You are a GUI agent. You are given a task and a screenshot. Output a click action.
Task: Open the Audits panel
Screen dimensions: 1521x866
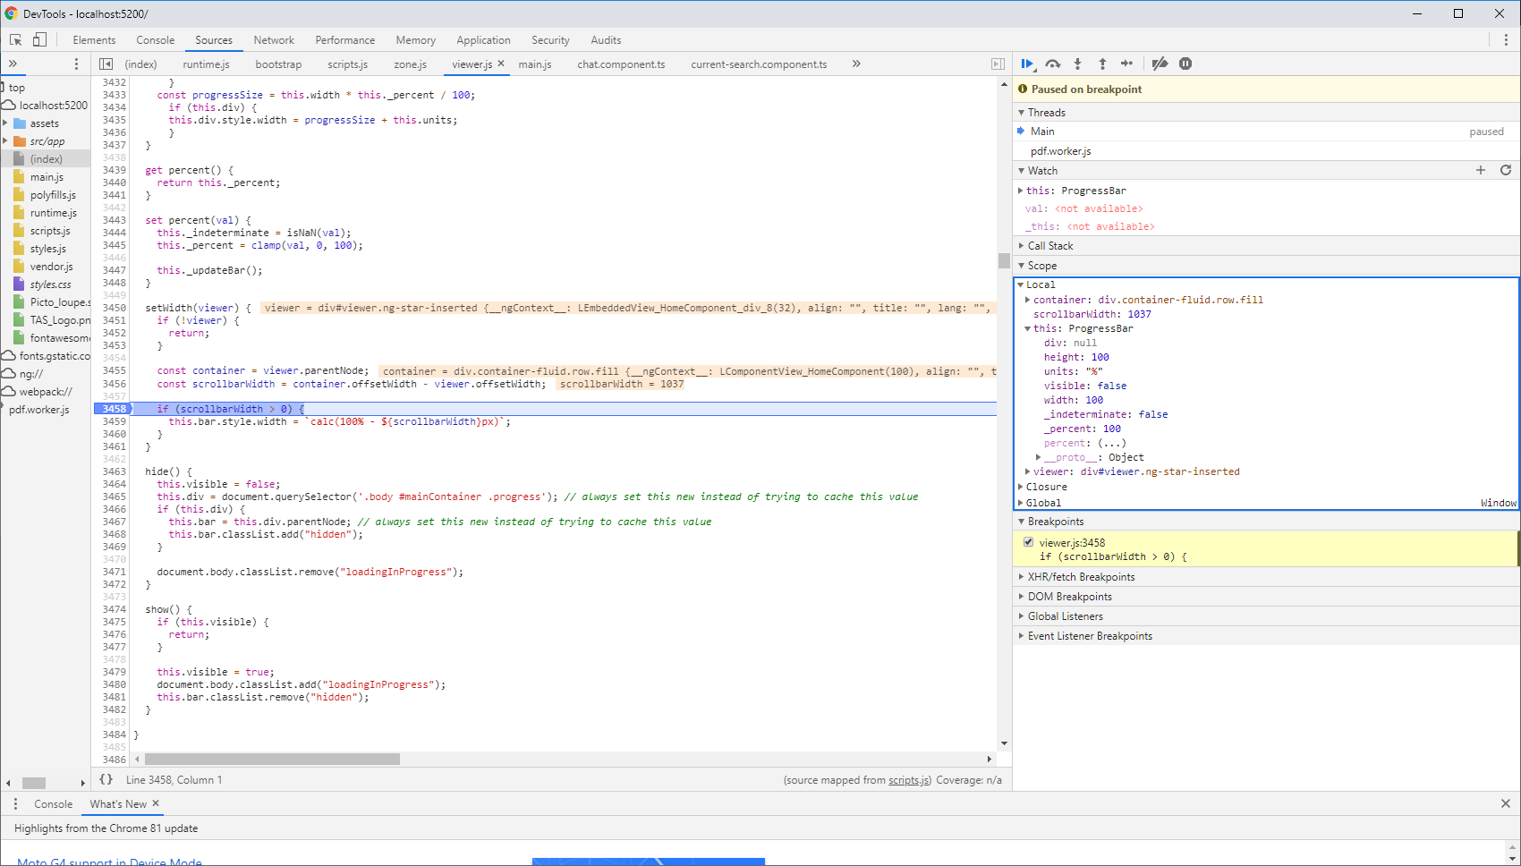(606, 40)
